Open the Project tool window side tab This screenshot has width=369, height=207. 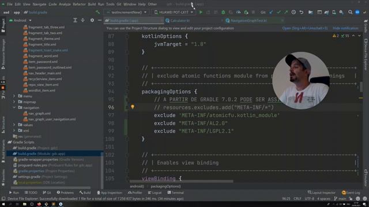(3, 25)
